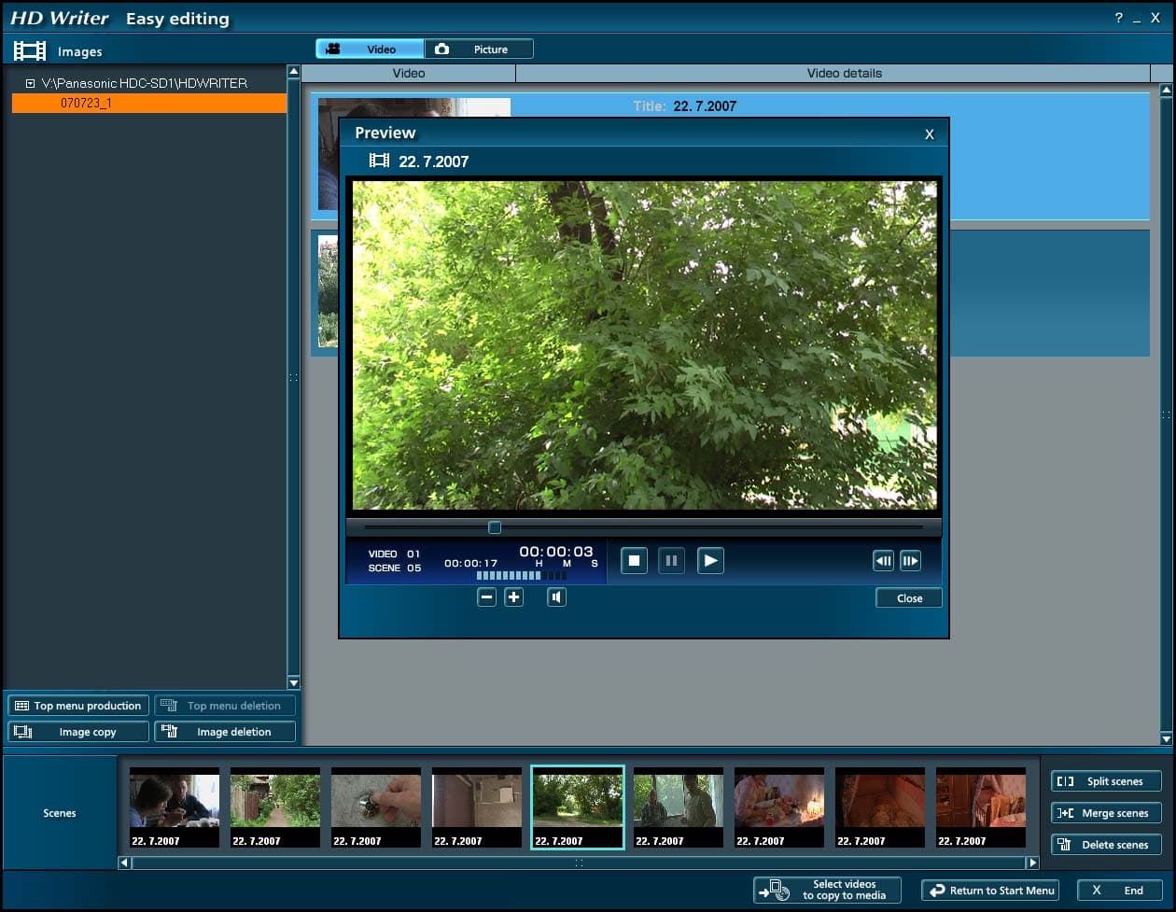Click Delete scenes button
1176x912 pixels.
pos(1106,845)
